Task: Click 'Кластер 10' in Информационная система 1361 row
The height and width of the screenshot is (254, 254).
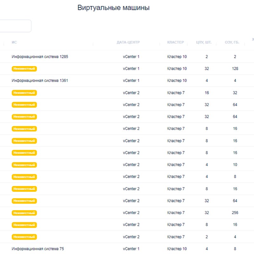Action: pyautogui.click(x=177, y=81)
